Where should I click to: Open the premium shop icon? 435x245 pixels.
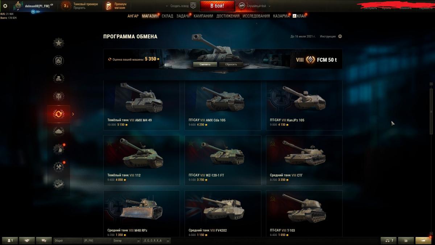click(x=108, y=6)
